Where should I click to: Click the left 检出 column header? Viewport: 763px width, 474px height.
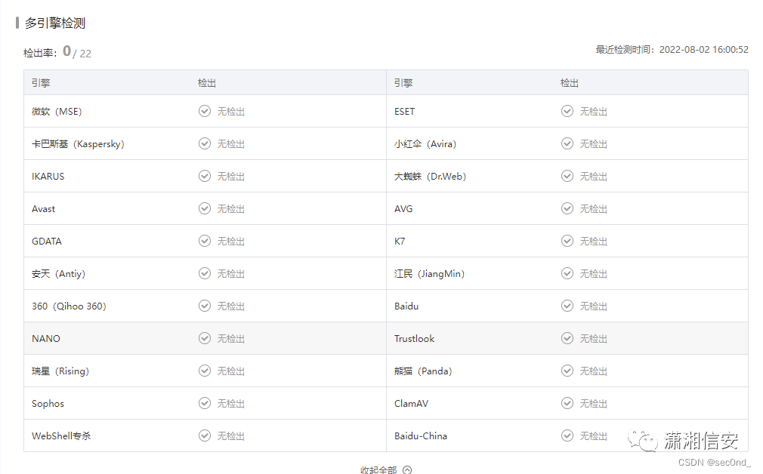click(207, 82)
